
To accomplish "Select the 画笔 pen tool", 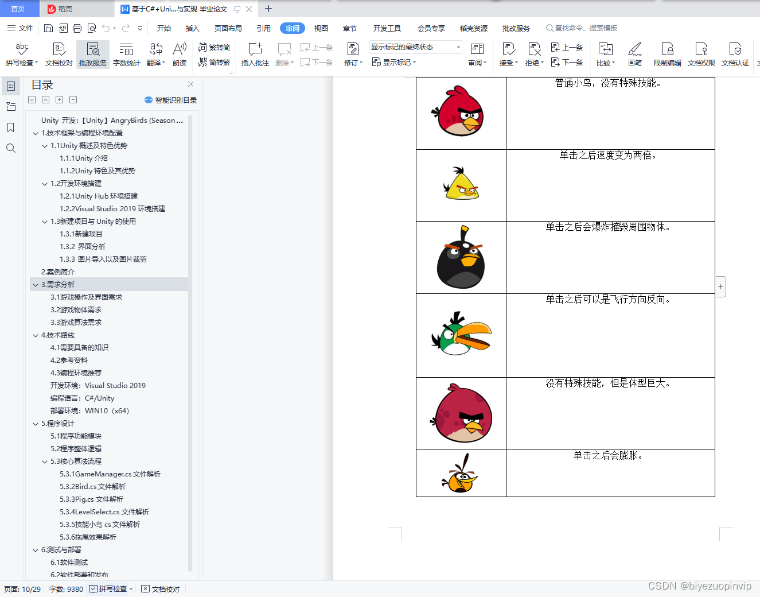I will [x=635, y=55].
